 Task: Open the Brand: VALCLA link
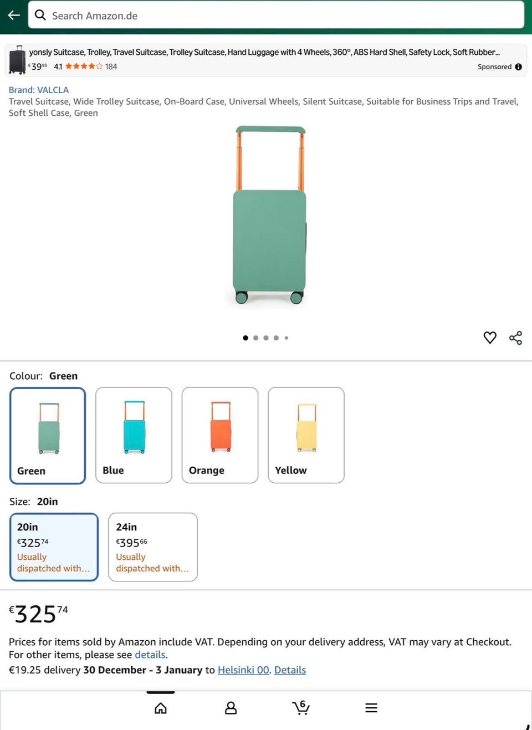pyautogui.click(x=39, y=90)
